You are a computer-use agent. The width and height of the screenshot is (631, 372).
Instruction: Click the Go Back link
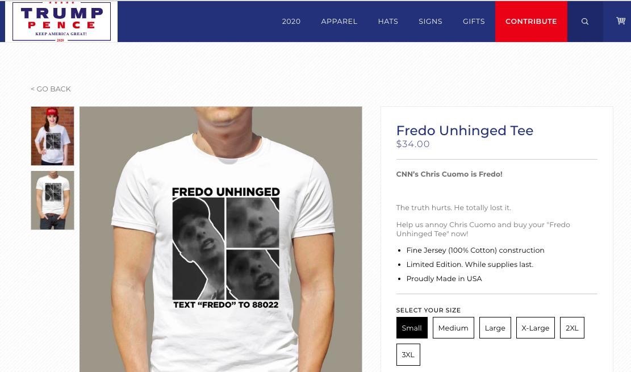51,89
